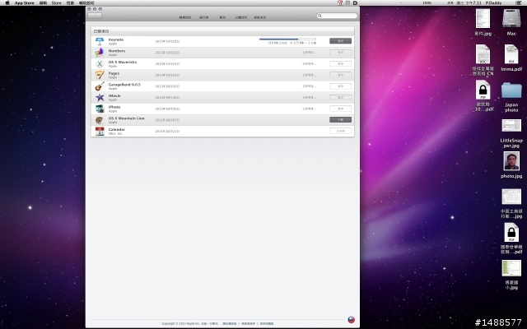Click the Numbers app name
Image resolution: width=527 pixels, height=329 pixels.
pos(117,51)
